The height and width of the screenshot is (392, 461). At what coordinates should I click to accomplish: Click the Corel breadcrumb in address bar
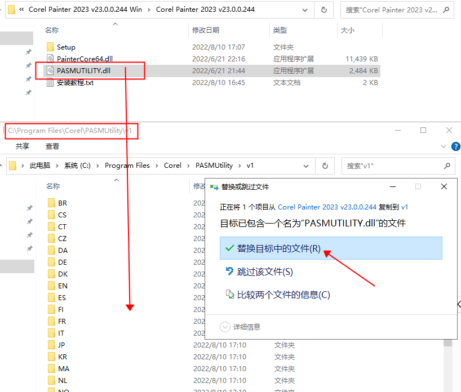[172, 166]
